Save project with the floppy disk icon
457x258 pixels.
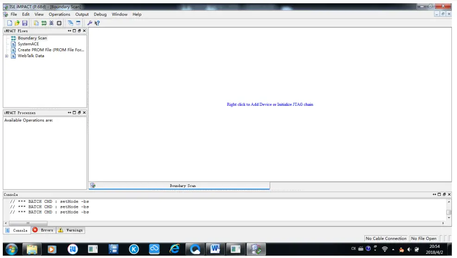[x=25, y=23]
